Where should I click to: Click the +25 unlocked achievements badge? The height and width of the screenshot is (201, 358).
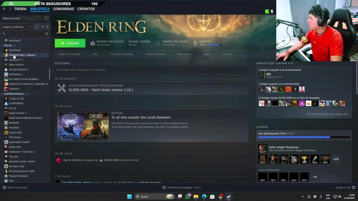coord(336,159)
